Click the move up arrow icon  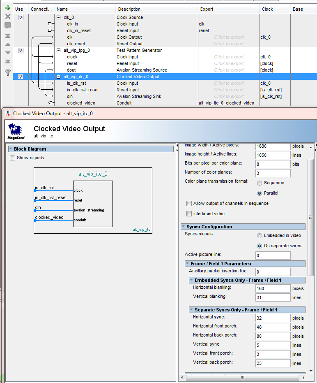click(x=8, y=44)
